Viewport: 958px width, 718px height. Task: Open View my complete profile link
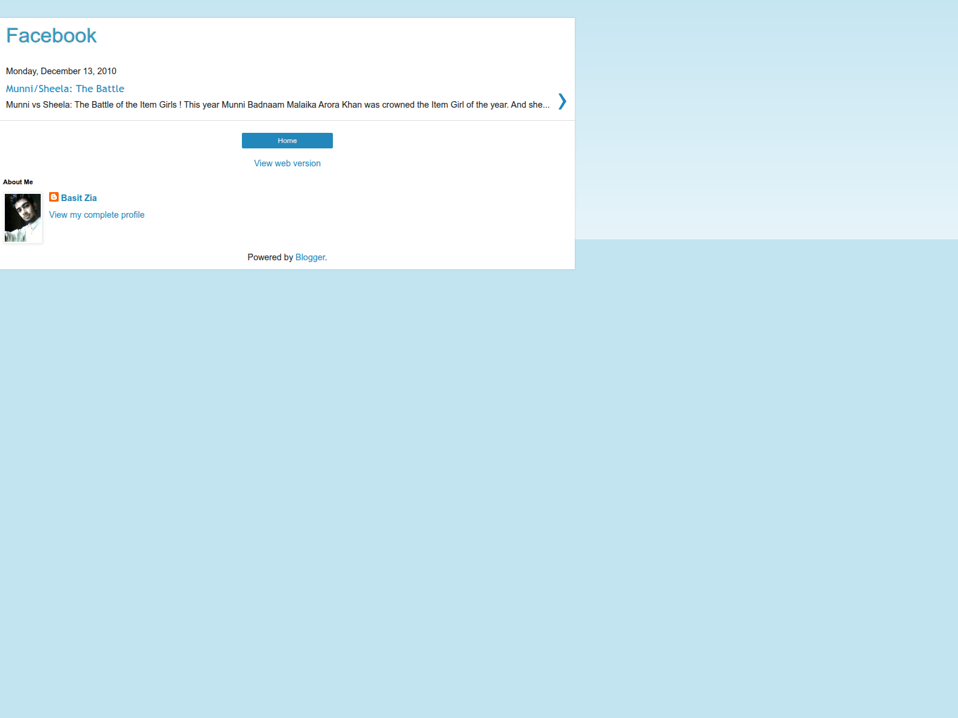click(x=97, y=215)
